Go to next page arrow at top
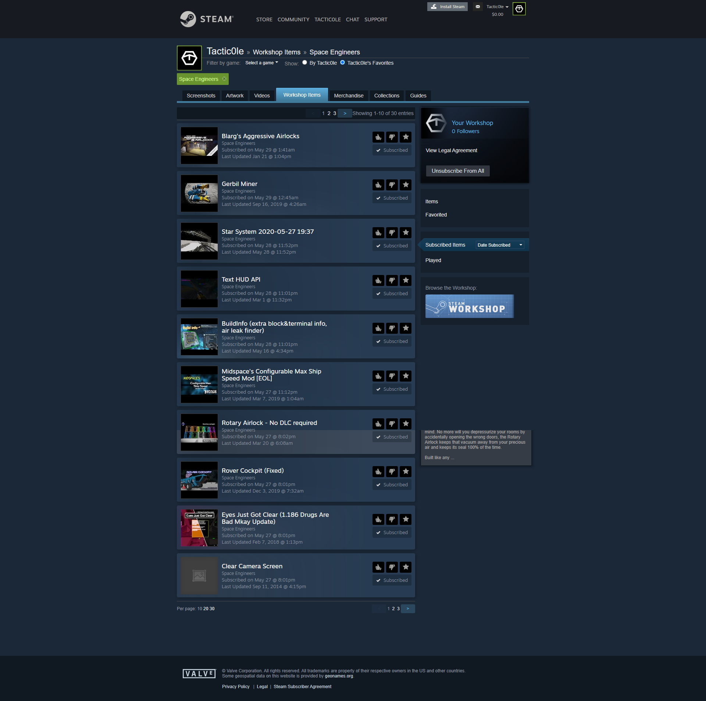Viewport: 706px width, 701px height. pos(345,113)
